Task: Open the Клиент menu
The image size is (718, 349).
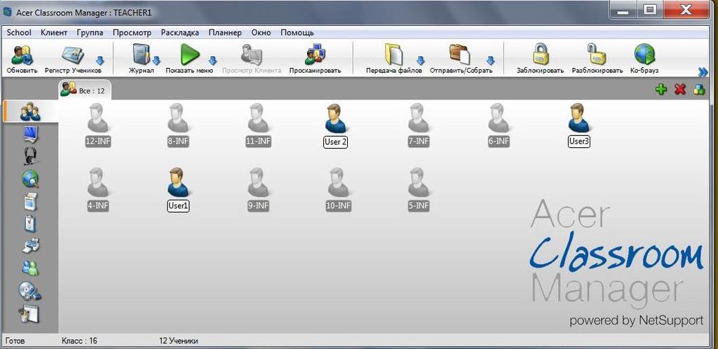Action: [54, 32]
